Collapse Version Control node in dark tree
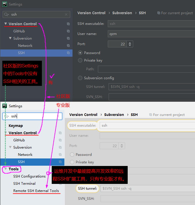The width and height of the screenshot is (195, 205). point(5,24)
